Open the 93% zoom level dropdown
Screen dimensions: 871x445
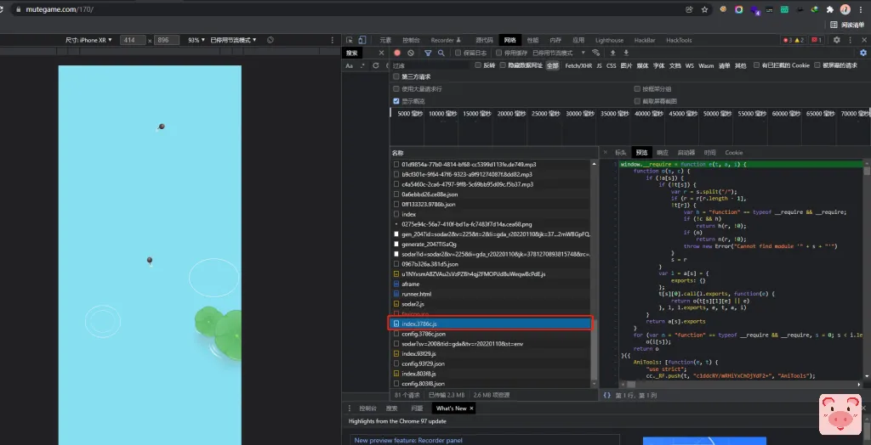click(196, 40)
